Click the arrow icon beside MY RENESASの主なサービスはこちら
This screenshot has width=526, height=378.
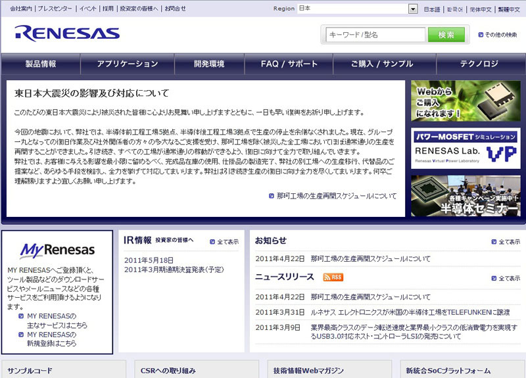click(21, 316)
